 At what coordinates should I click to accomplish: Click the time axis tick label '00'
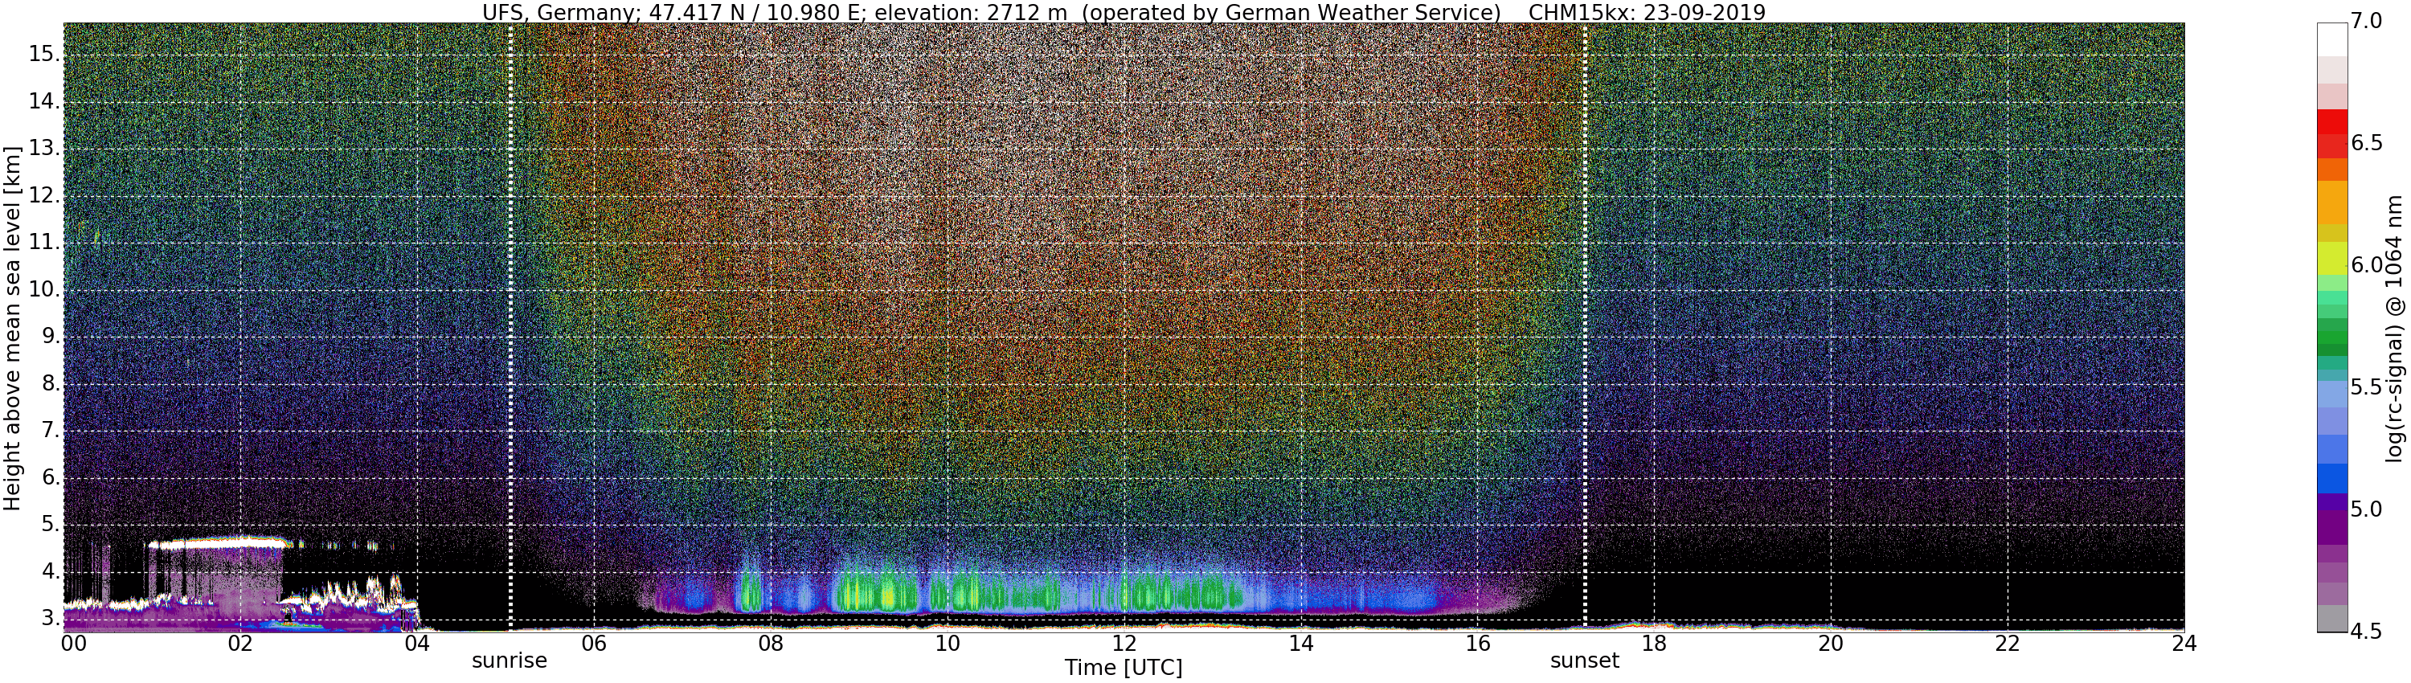[73, 644]
